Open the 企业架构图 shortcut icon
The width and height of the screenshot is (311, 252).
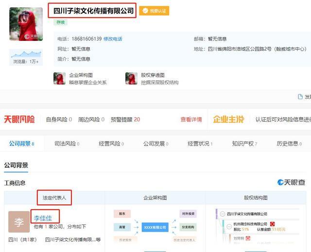coord(59,78)
